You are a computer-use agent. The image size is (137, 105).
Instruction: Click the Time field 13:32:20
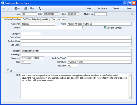pos(73,14)
